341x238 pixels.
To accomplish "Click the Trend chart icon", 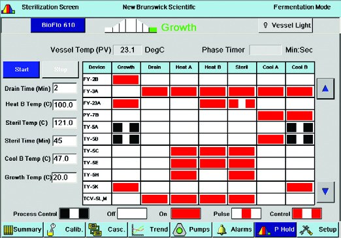I will [x=138, y=230].
